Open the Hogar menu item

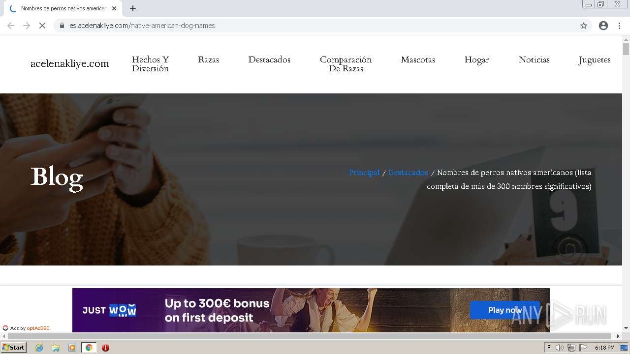point(477,59)
